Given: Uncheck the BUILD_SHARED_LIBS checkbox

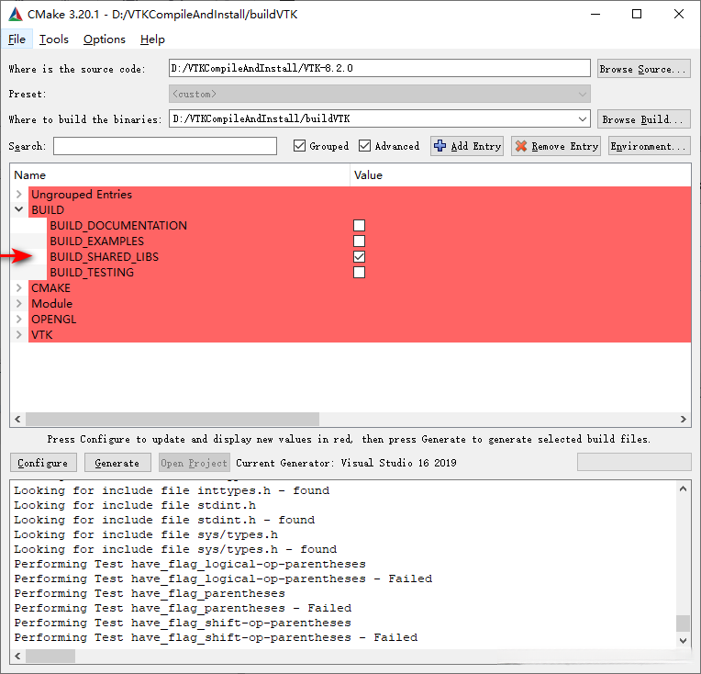Looking at the screenshot, I should pos(359,256).
